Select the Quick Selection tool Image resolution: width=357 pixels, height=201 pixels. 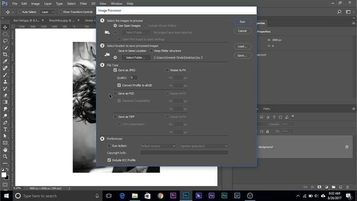click(5, 47)
